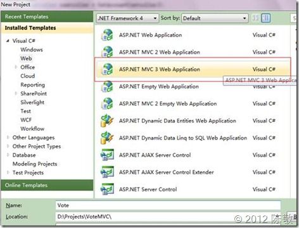
Task: Select the Office category label
Action: [28, 67]
